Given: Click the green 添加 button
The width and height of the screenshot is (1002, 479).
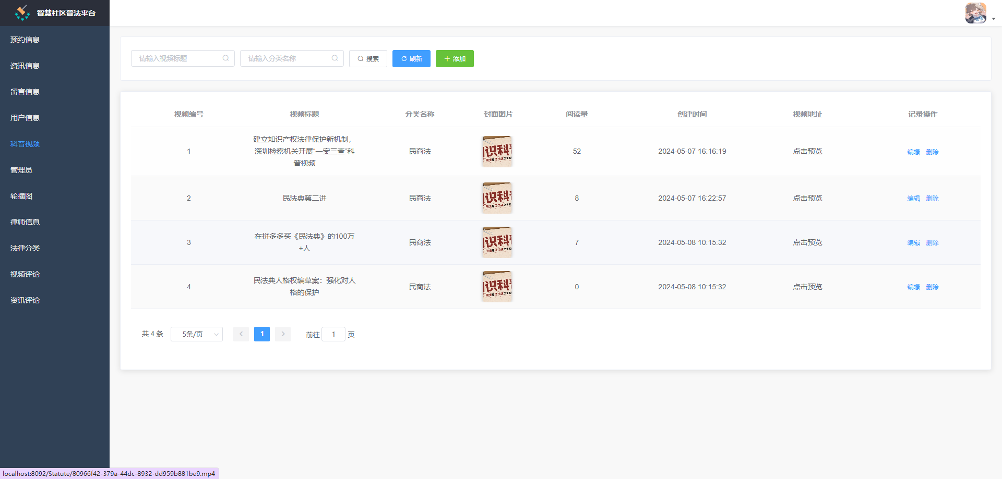Looking at the screenshot, I should click(455, 59).
